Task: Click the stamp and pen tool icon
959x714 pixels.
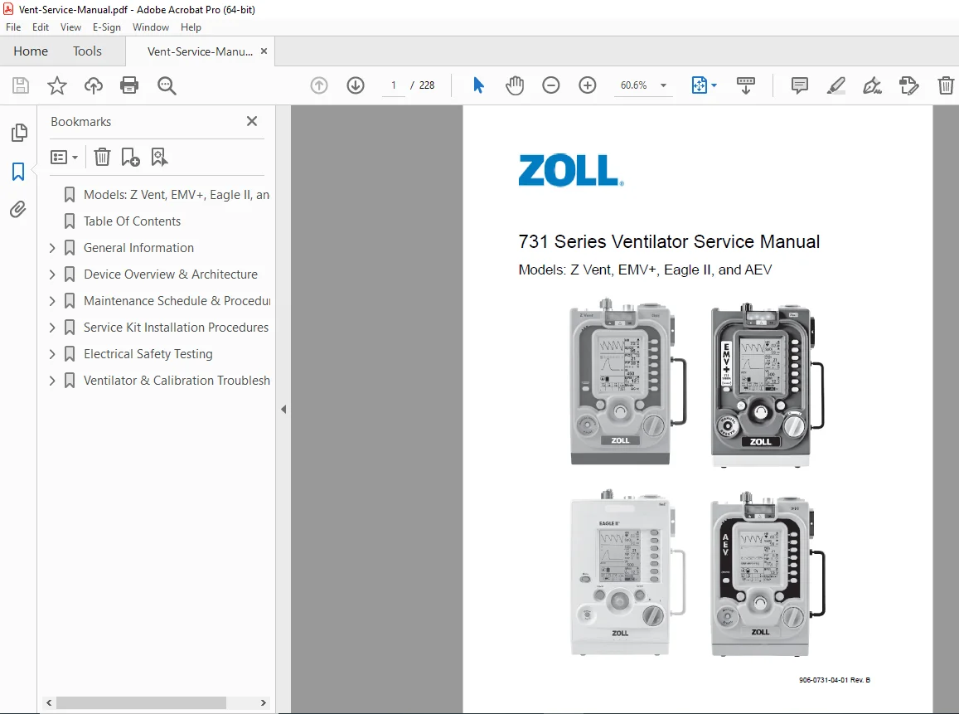Action: (908, 85)
